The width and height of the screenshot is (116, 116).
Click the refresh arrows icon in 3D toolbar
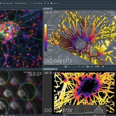[x=96, y=67]
